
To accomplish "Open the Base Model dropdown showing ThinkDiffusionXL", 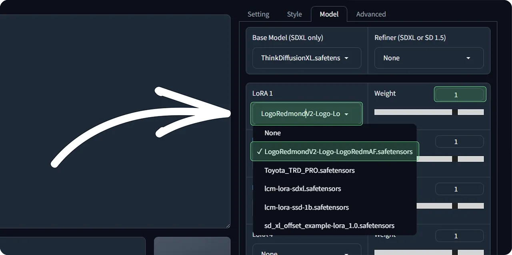I will [306, 58].
